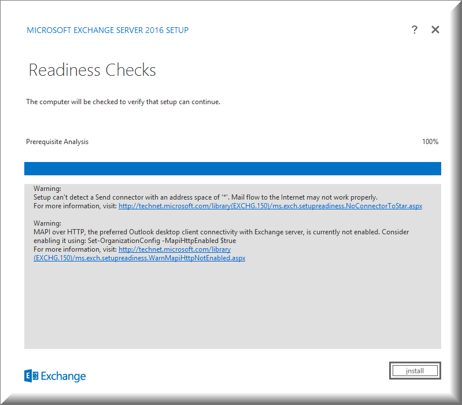Close the Exchange setup window

[x=435, y=30]
